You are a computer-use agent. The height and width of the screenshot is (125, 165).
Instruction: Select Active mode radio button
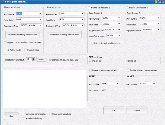coord(8,50)
